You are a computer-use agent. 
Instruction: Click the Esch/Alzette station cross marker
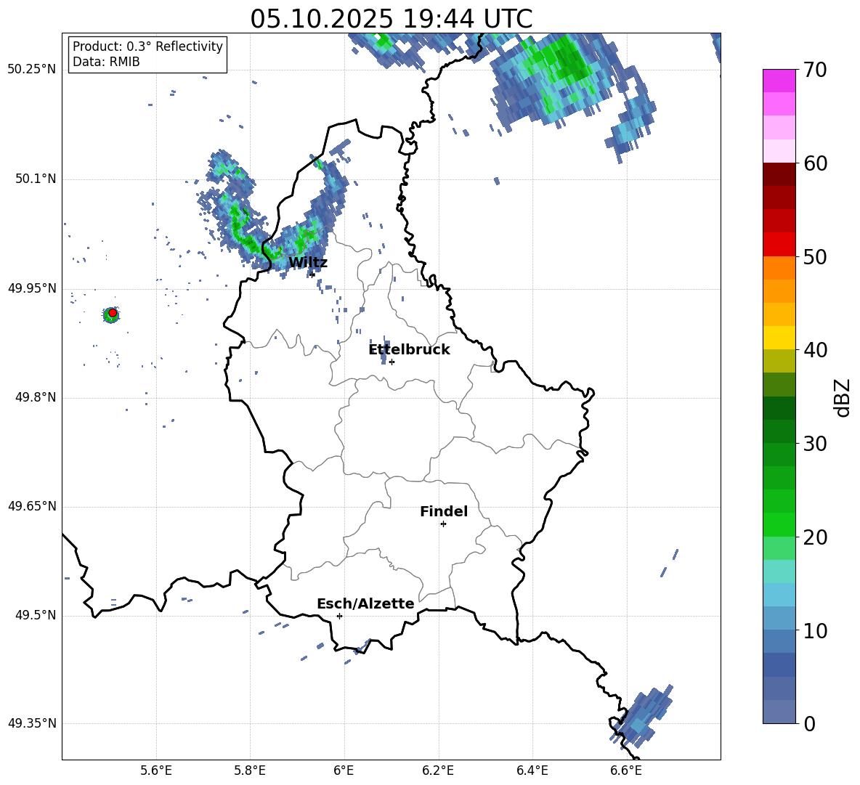[339, 616]
